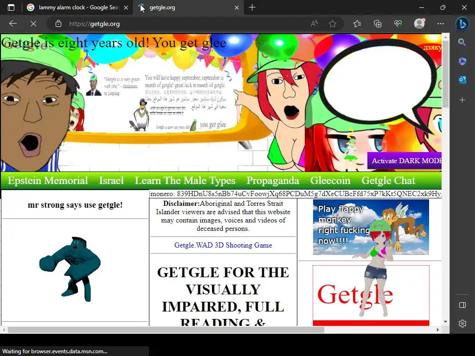Open Epstein Memorial nav item

tap(48, 180)
